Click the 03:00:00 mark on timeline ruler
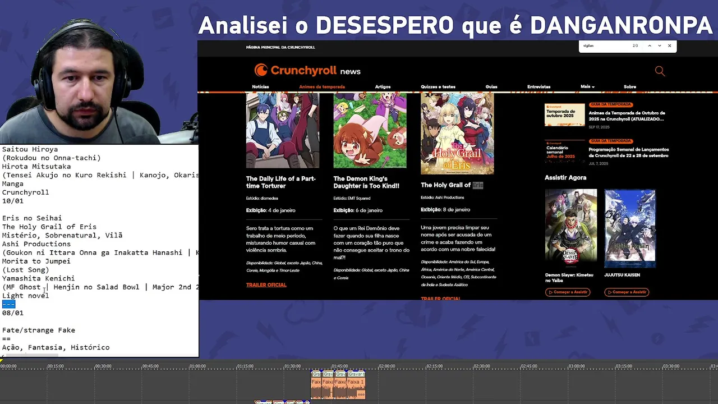 [577, 366]
